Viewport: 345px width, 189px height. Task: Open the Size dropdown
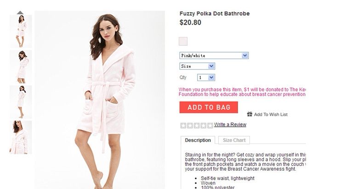pos(197,66)
